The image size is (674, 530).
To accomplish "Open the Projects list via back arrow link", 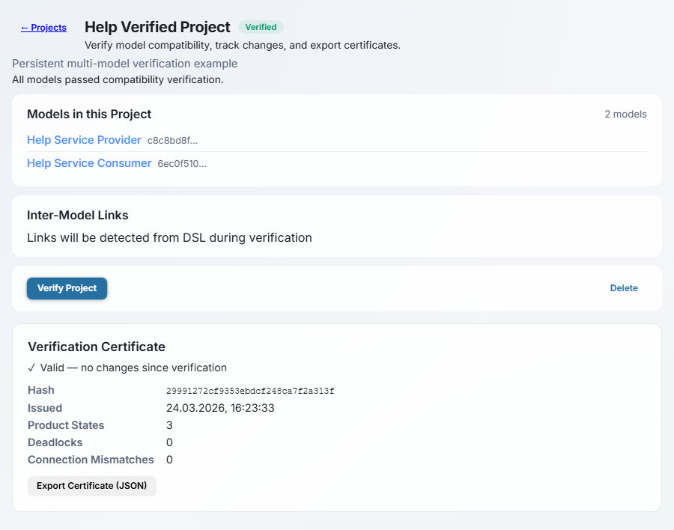I will coord(43,28).
